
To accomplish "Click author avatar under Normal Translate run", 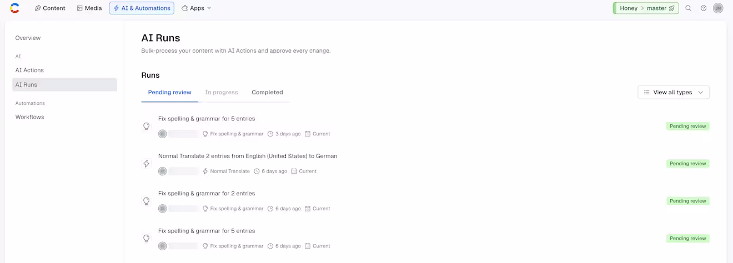I will click(x=162, y=171).
